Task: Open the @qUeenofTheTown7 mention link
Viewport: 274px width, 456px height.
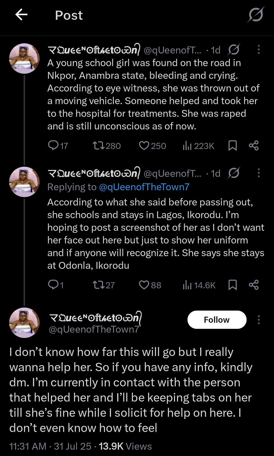Action: tap(144, 187)
